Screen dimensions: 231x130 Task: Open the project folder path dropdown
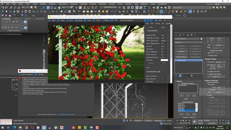[192, 7]
